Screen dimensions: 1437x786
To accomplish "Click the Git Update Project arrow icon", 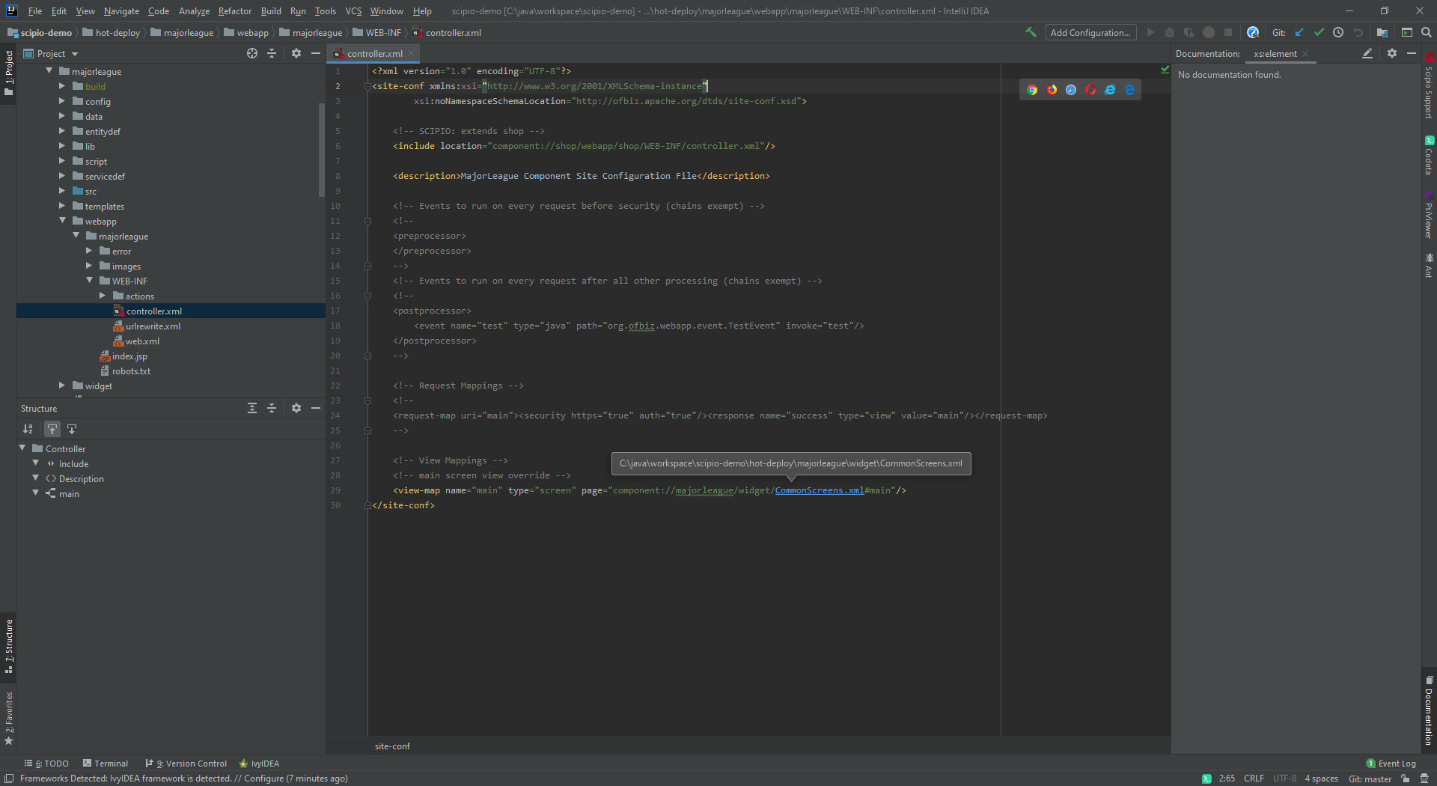I will tap(1299, 32).
